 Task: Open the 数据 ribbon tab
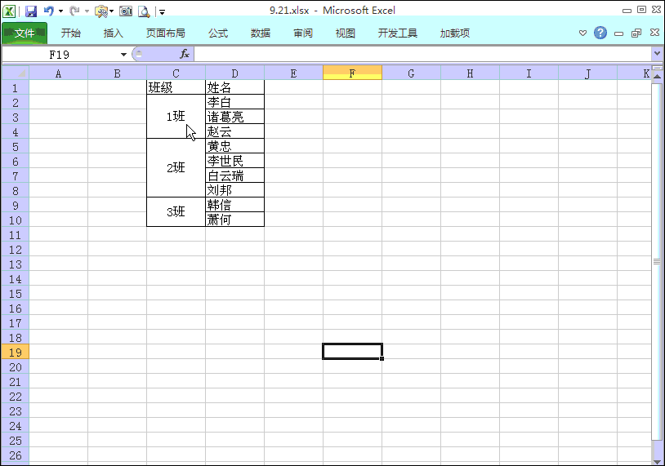tap(261, 33)
